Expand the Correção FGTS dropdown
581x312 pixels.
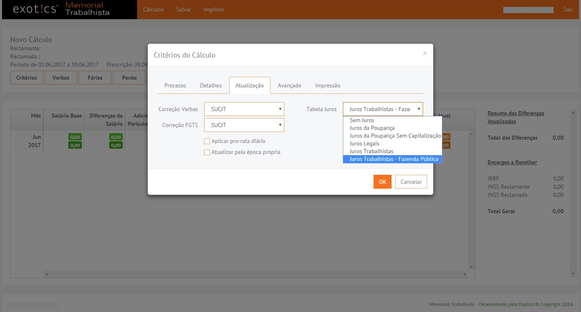244,125
